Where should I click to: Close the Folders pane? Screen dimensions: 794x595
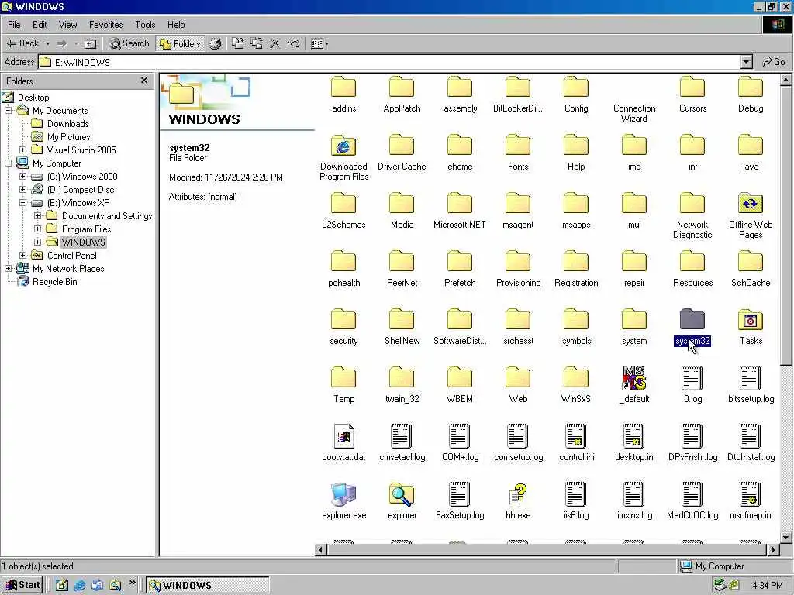coord(144,81)
